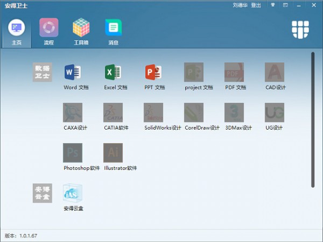Screen dimensions: 323x242
Task: Open the CorelDraw设计 icon
Action: tap(194, 112)
